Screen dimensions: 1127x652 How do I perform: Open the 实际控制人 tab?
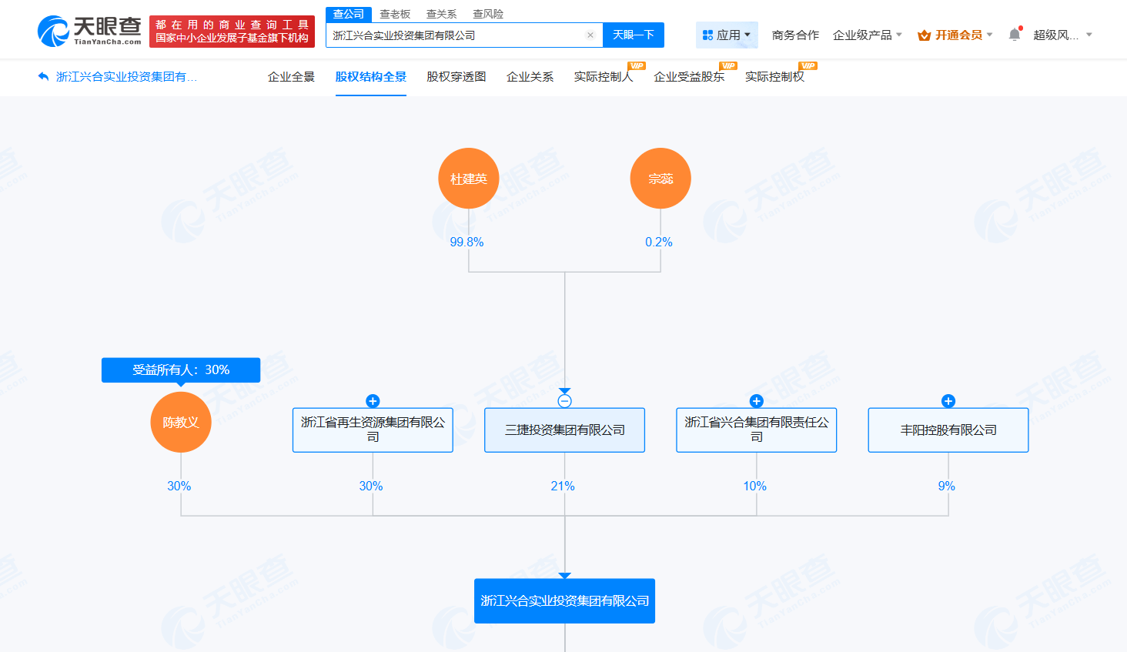(604, 77)
